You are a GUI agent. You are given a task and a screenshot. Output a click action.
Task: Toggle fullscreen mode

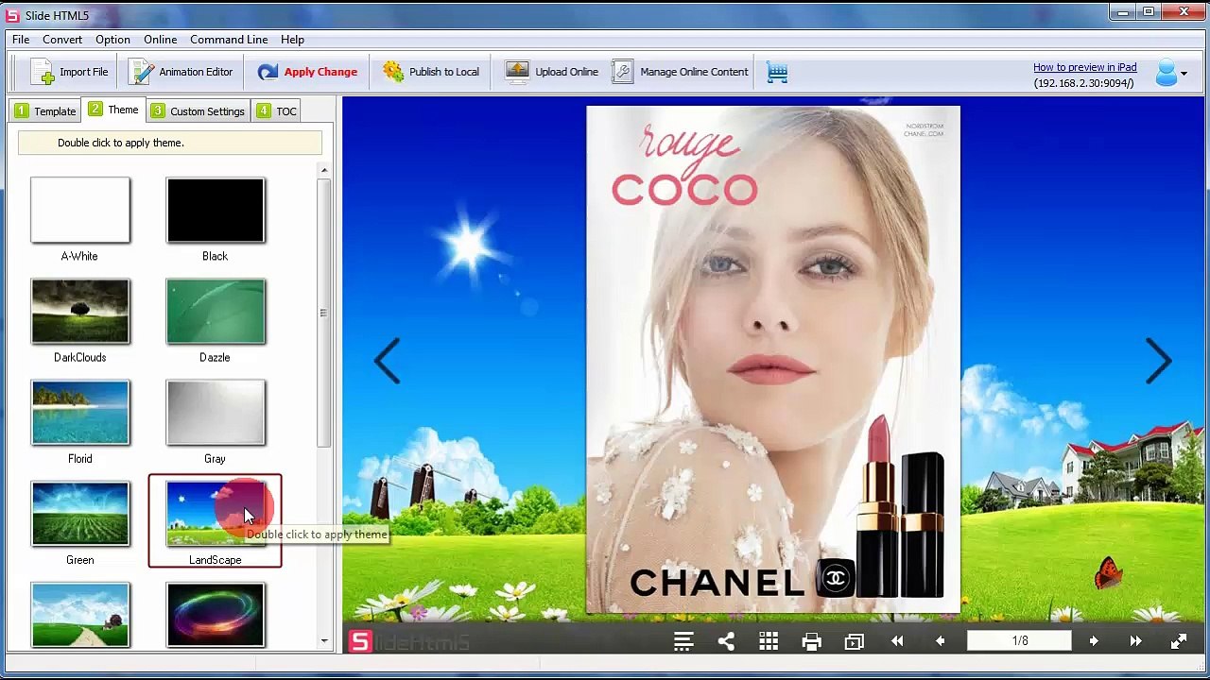pyautogui.click(x=1178, y=642)
